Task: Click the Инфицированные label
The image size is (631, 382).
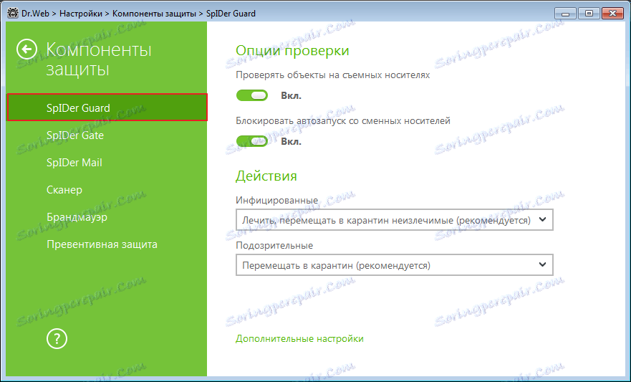Action: point(277,200)
